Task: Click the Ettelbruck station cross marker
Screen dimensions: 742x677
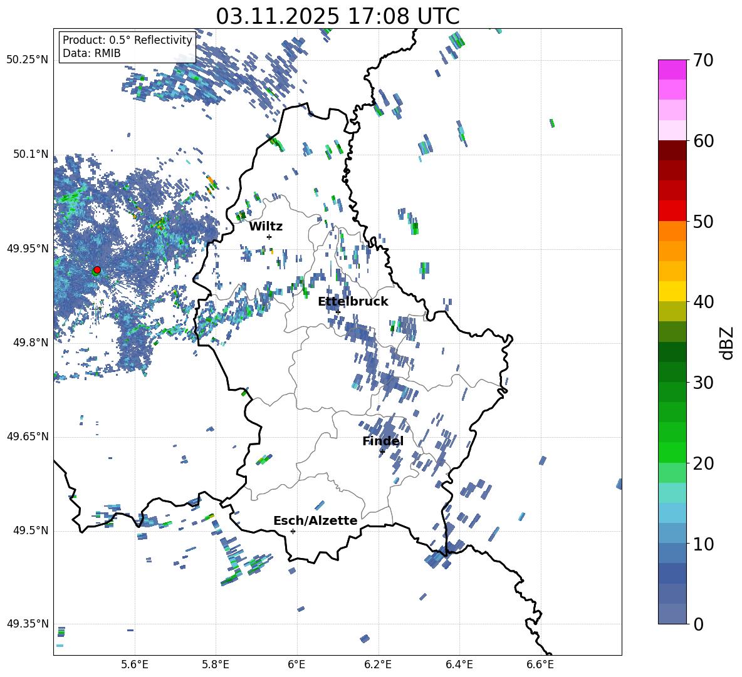Action: click(x=338, y=312)
